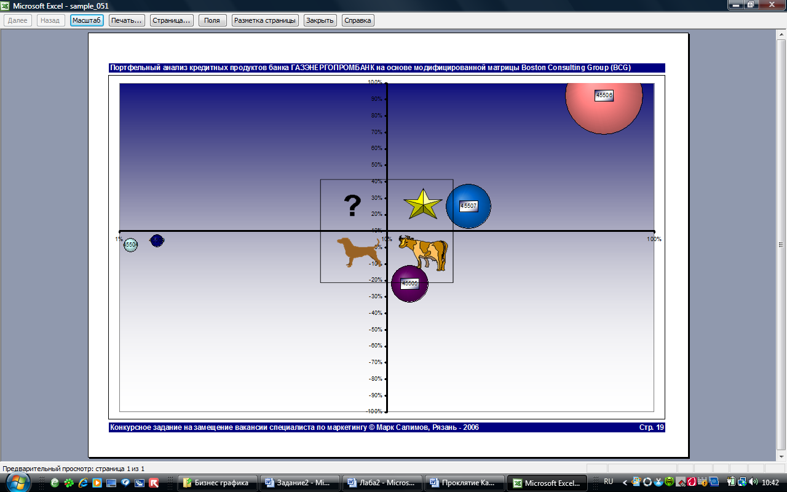Click network connection tray icon

pos(742,482)
